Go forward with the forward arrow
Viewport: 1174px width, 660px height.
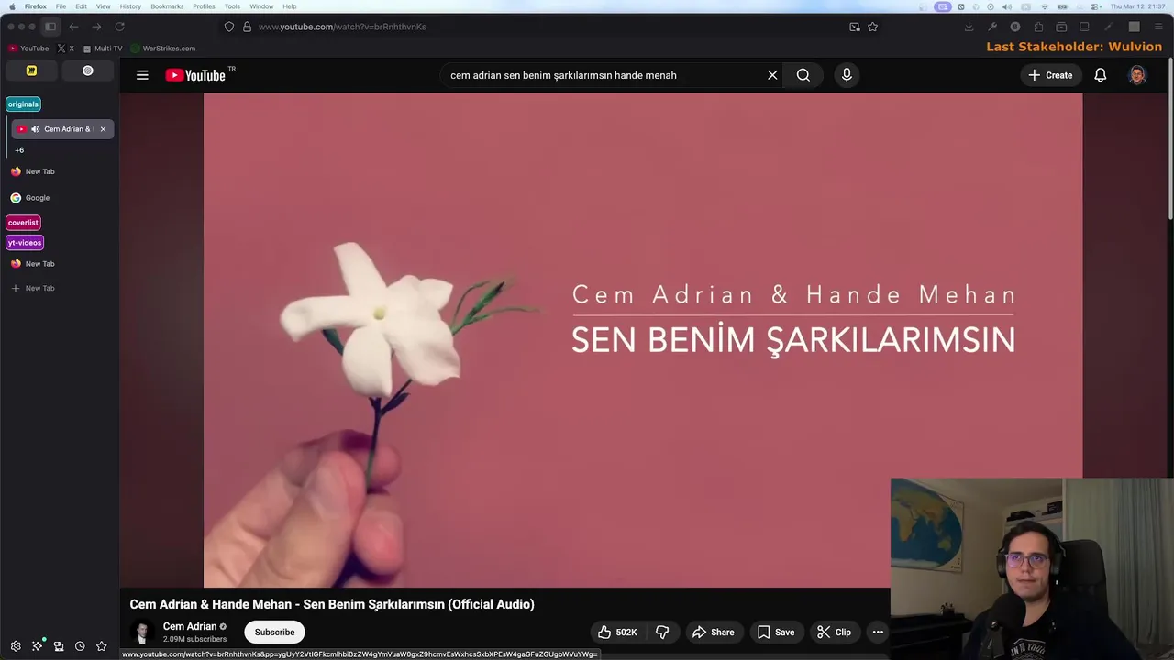[x=96, y=27]
